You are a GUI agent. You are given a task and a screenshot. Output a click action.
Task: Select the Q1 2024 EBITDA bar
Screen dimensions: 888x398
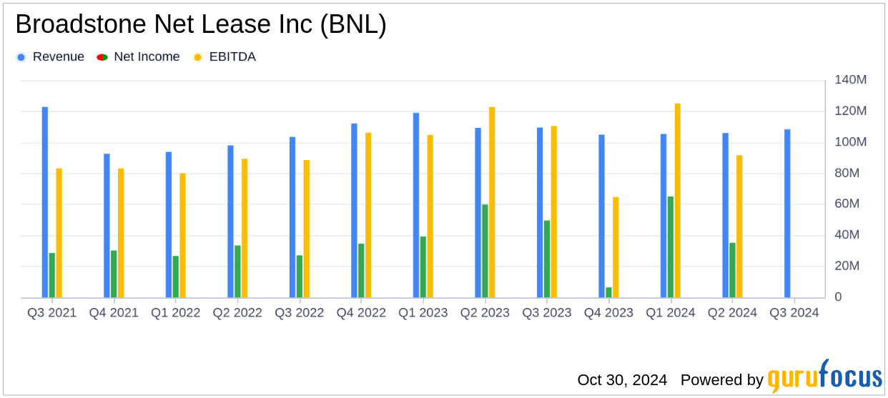[677, 201]
